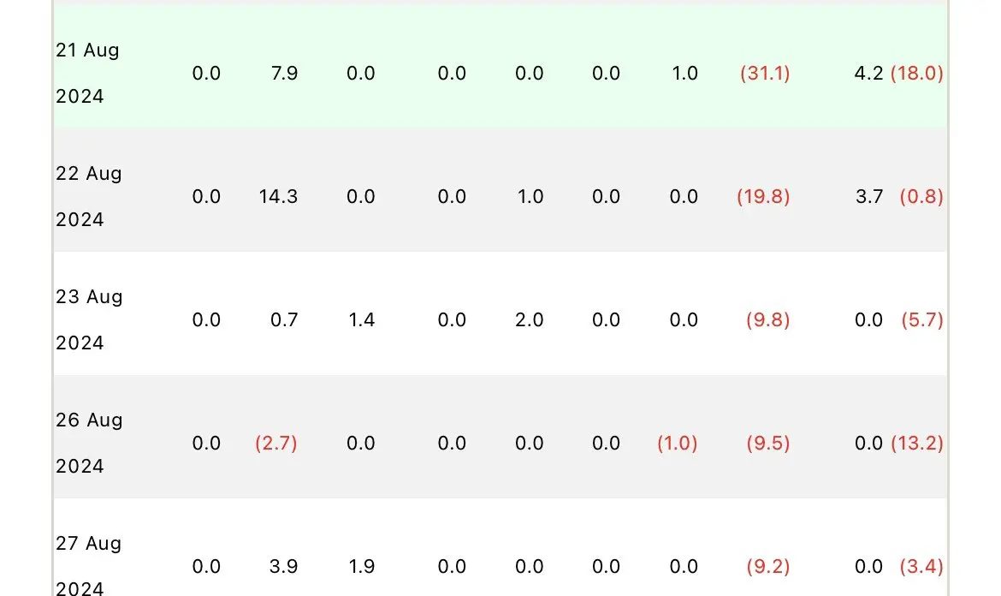Image resolution: width=1001 pixels, height=596 pixels.
Task: Click the 1.4 value in 23 Aug row
Action: (x=361, y=320)
